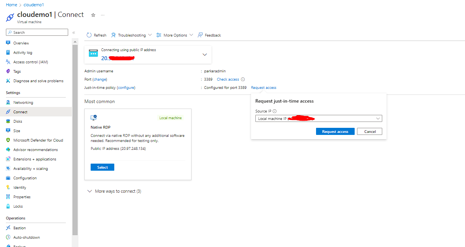This screenshot has width=465, height=247.
Task: Click the Home breadcrumb link
Action: (11, 5)
